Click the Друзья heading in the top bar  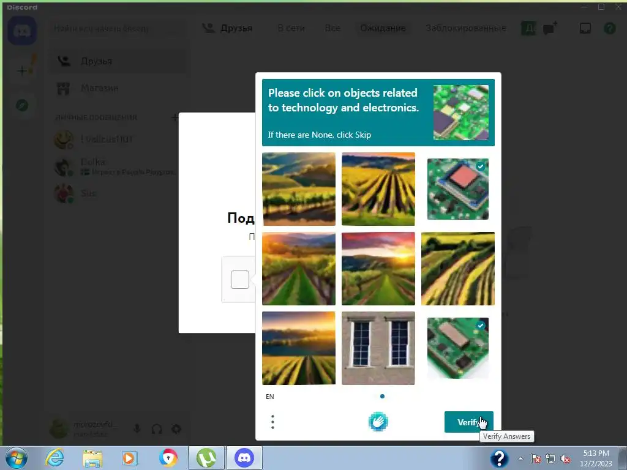236,28
